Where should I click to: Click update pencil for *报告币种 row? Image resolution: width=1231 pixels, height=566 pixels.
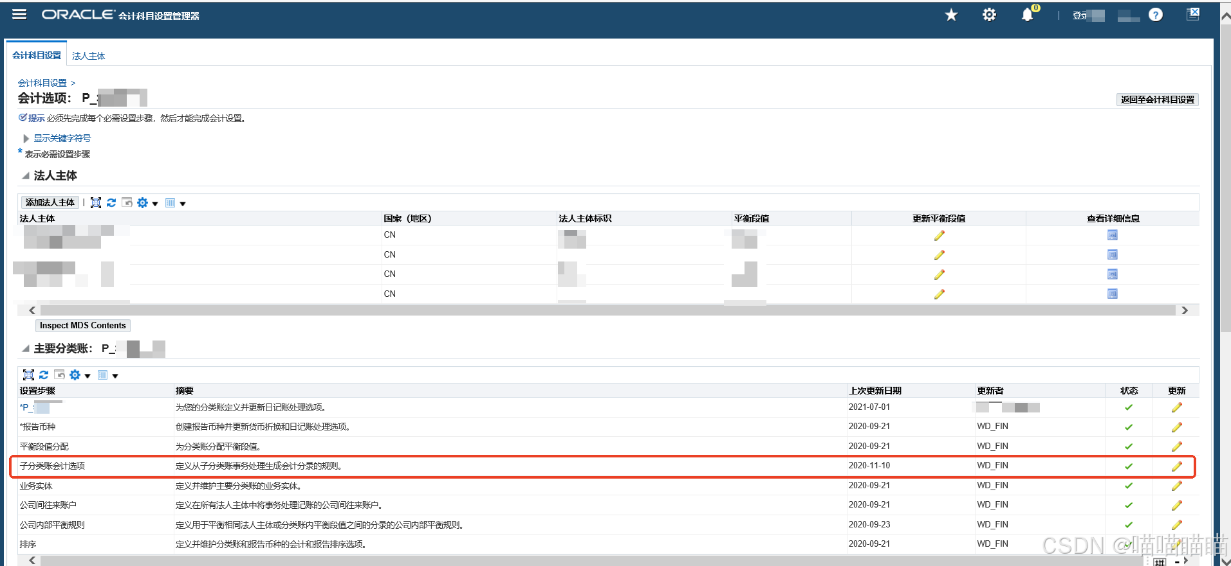tap(1177, 427)
